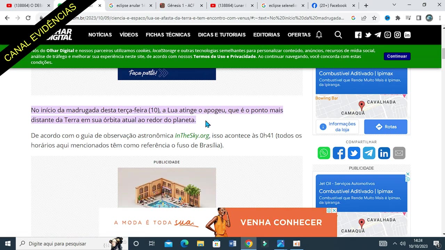The width and height of the screenshot is (445, 250).
Task: Share article via email envelope icon
Action: coord(399,153)
